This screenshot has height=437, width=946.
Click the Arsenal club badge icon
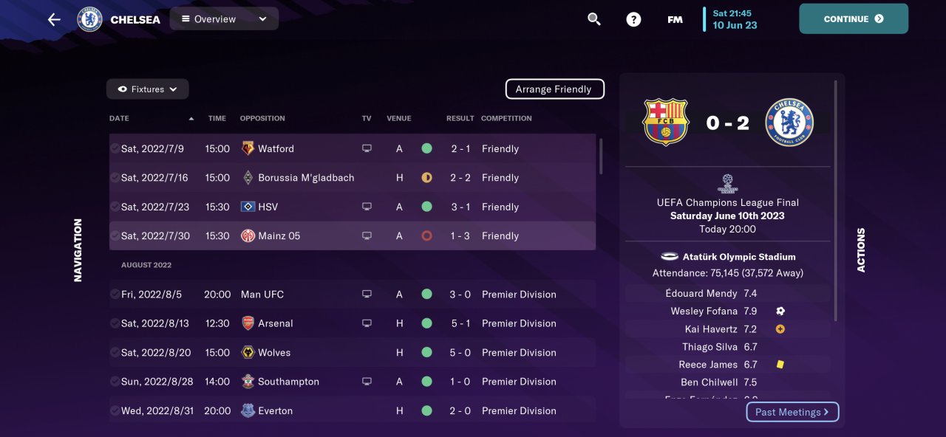coord(248,323)
